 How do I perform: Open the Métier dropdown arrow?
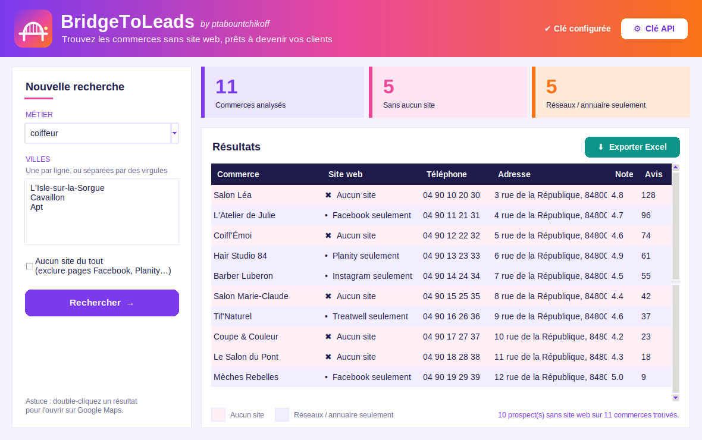(x=174, y=133)
